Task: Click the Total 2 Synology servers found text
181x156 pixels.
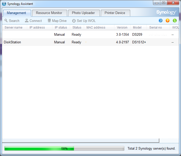Action: click(x=151, y=149)
